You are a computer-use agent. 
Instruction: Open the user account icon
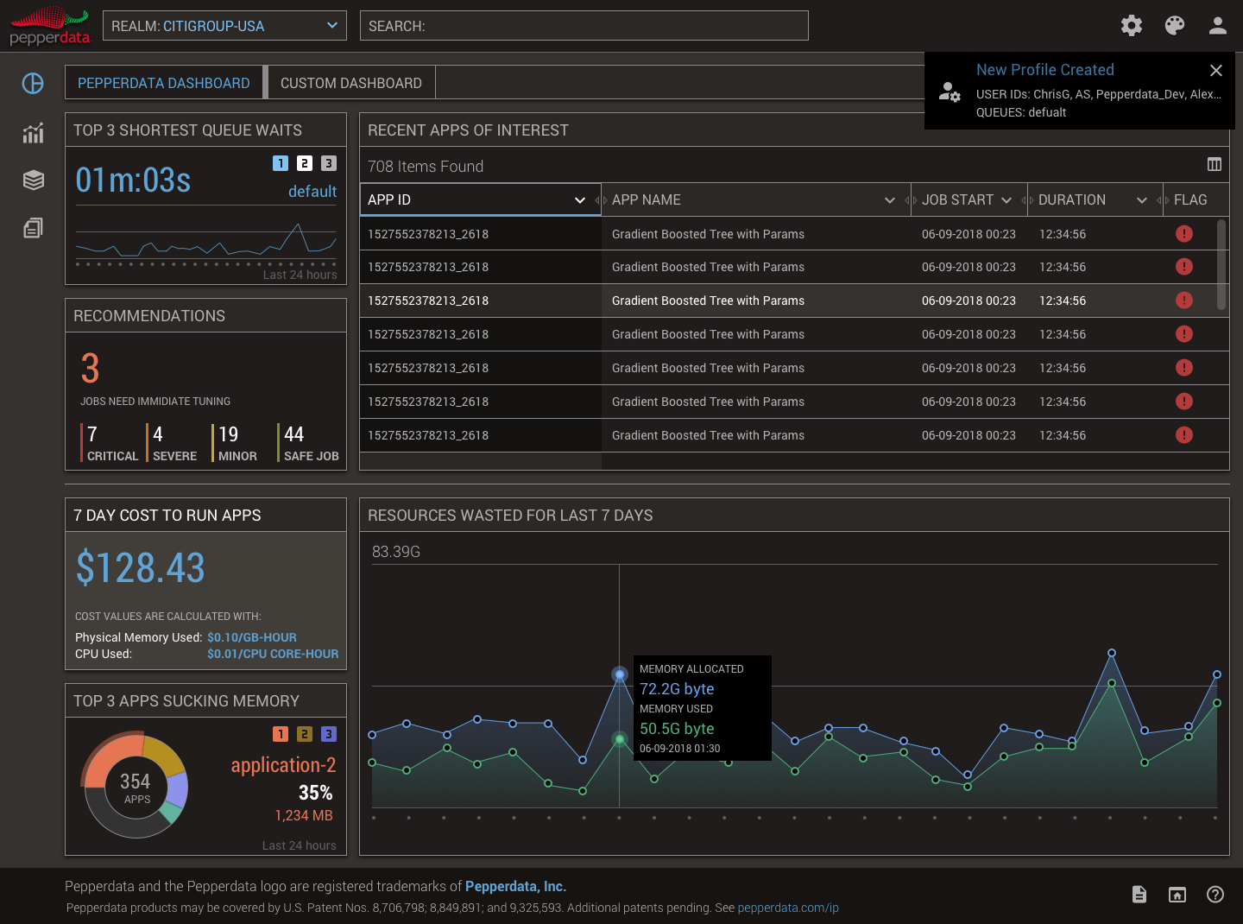point(1218,26)
